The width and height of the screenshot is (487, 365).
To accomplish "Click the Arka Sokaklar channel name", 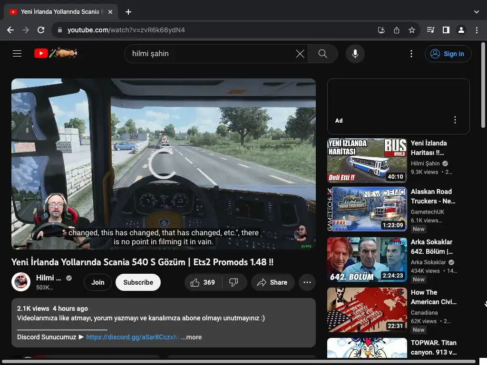I will click(428, 262).
